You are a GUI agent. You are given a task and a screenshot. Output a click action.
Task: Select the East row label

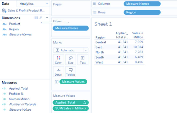[99, 47]
